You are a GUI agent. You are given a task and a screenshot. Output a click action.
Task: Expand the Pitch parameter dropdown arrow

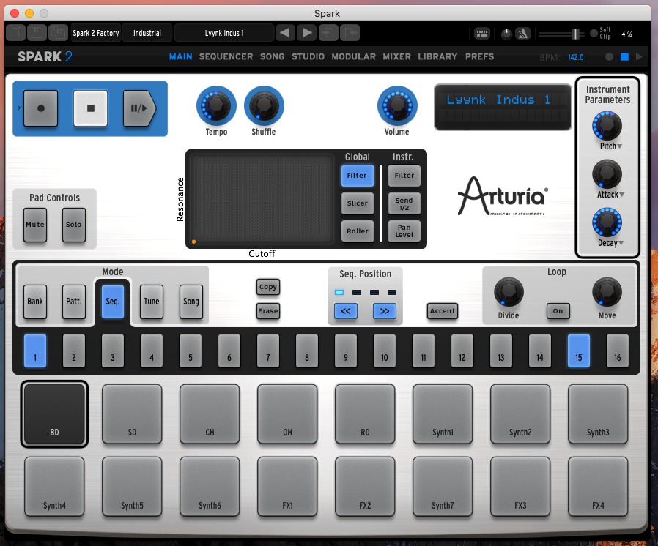click(x=620, y=146)
